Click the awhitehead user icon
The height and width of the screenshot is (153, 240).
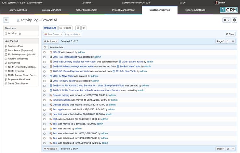point(6,63)
